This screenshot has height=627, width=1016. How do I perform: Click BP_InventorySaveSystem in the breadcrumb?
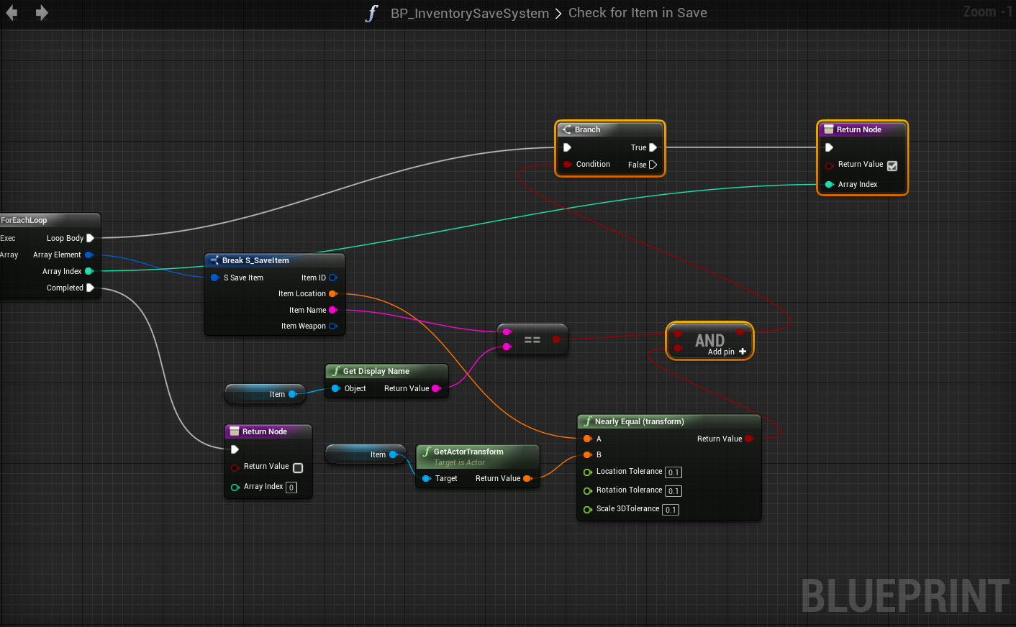pos(469,13)
